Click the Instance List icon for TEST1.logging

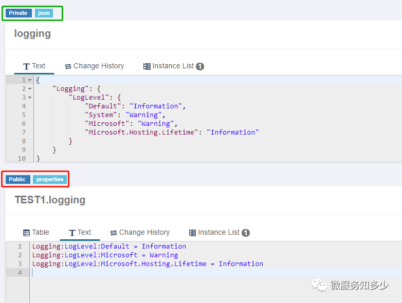tap(193, 233)
